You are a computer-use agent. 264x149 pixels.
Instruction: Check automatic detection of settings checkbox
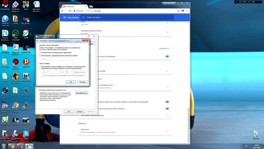point(40,53)
